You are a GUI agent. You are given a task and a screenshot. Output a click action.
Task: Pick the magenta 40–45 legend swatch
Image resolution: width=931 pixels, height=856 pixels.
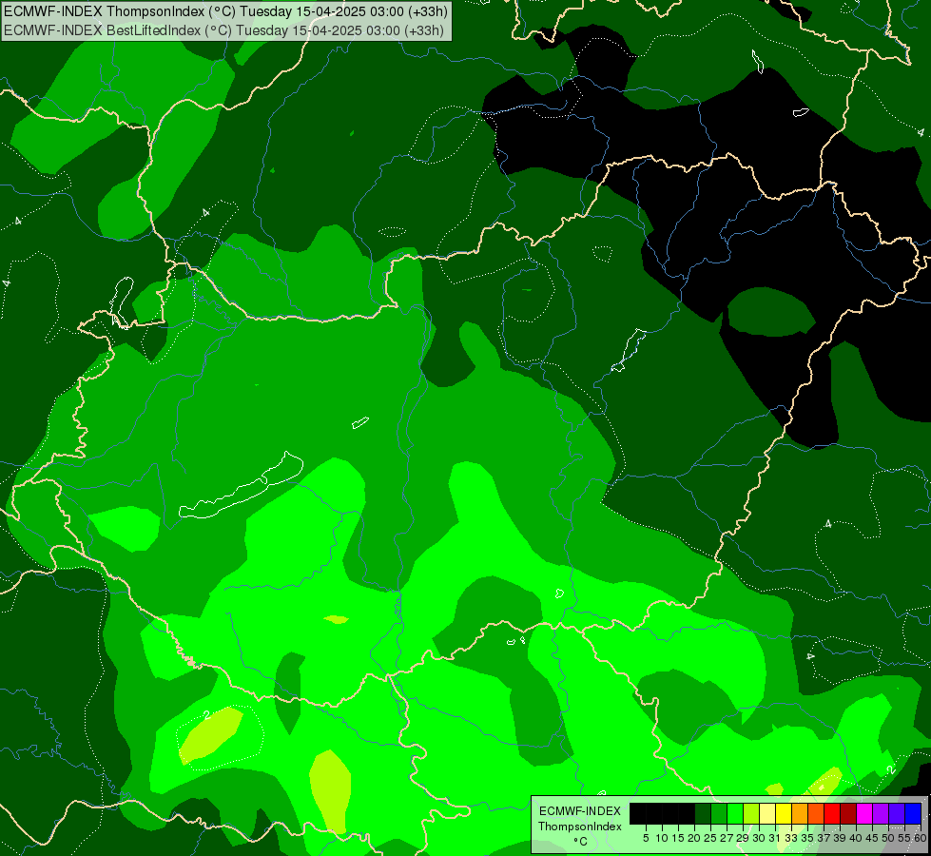point(864,813)
